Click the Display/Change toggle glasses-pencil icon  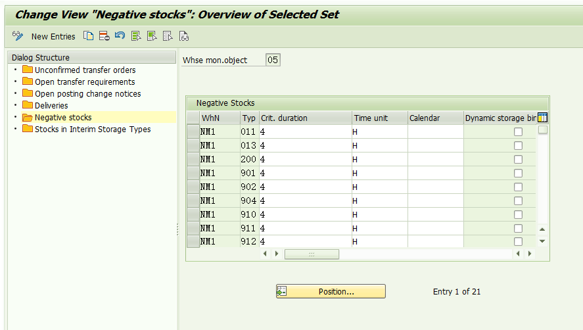click(18, 36)
